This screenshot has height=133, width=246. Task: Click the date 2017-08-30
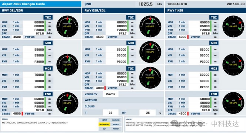coord(236,4)
